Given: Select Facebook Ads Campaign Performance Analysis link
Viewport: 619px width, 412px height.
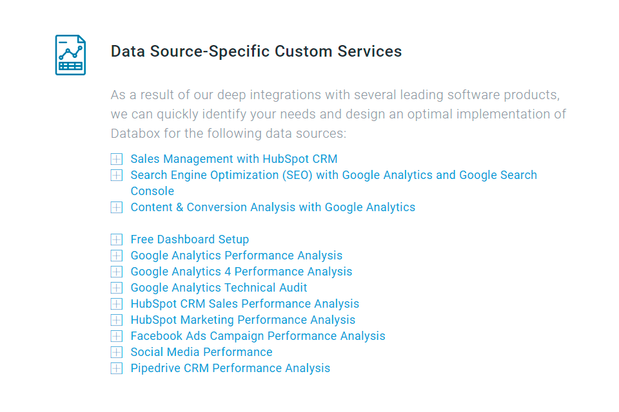Looking at the screenshot, I should [258, 336].
